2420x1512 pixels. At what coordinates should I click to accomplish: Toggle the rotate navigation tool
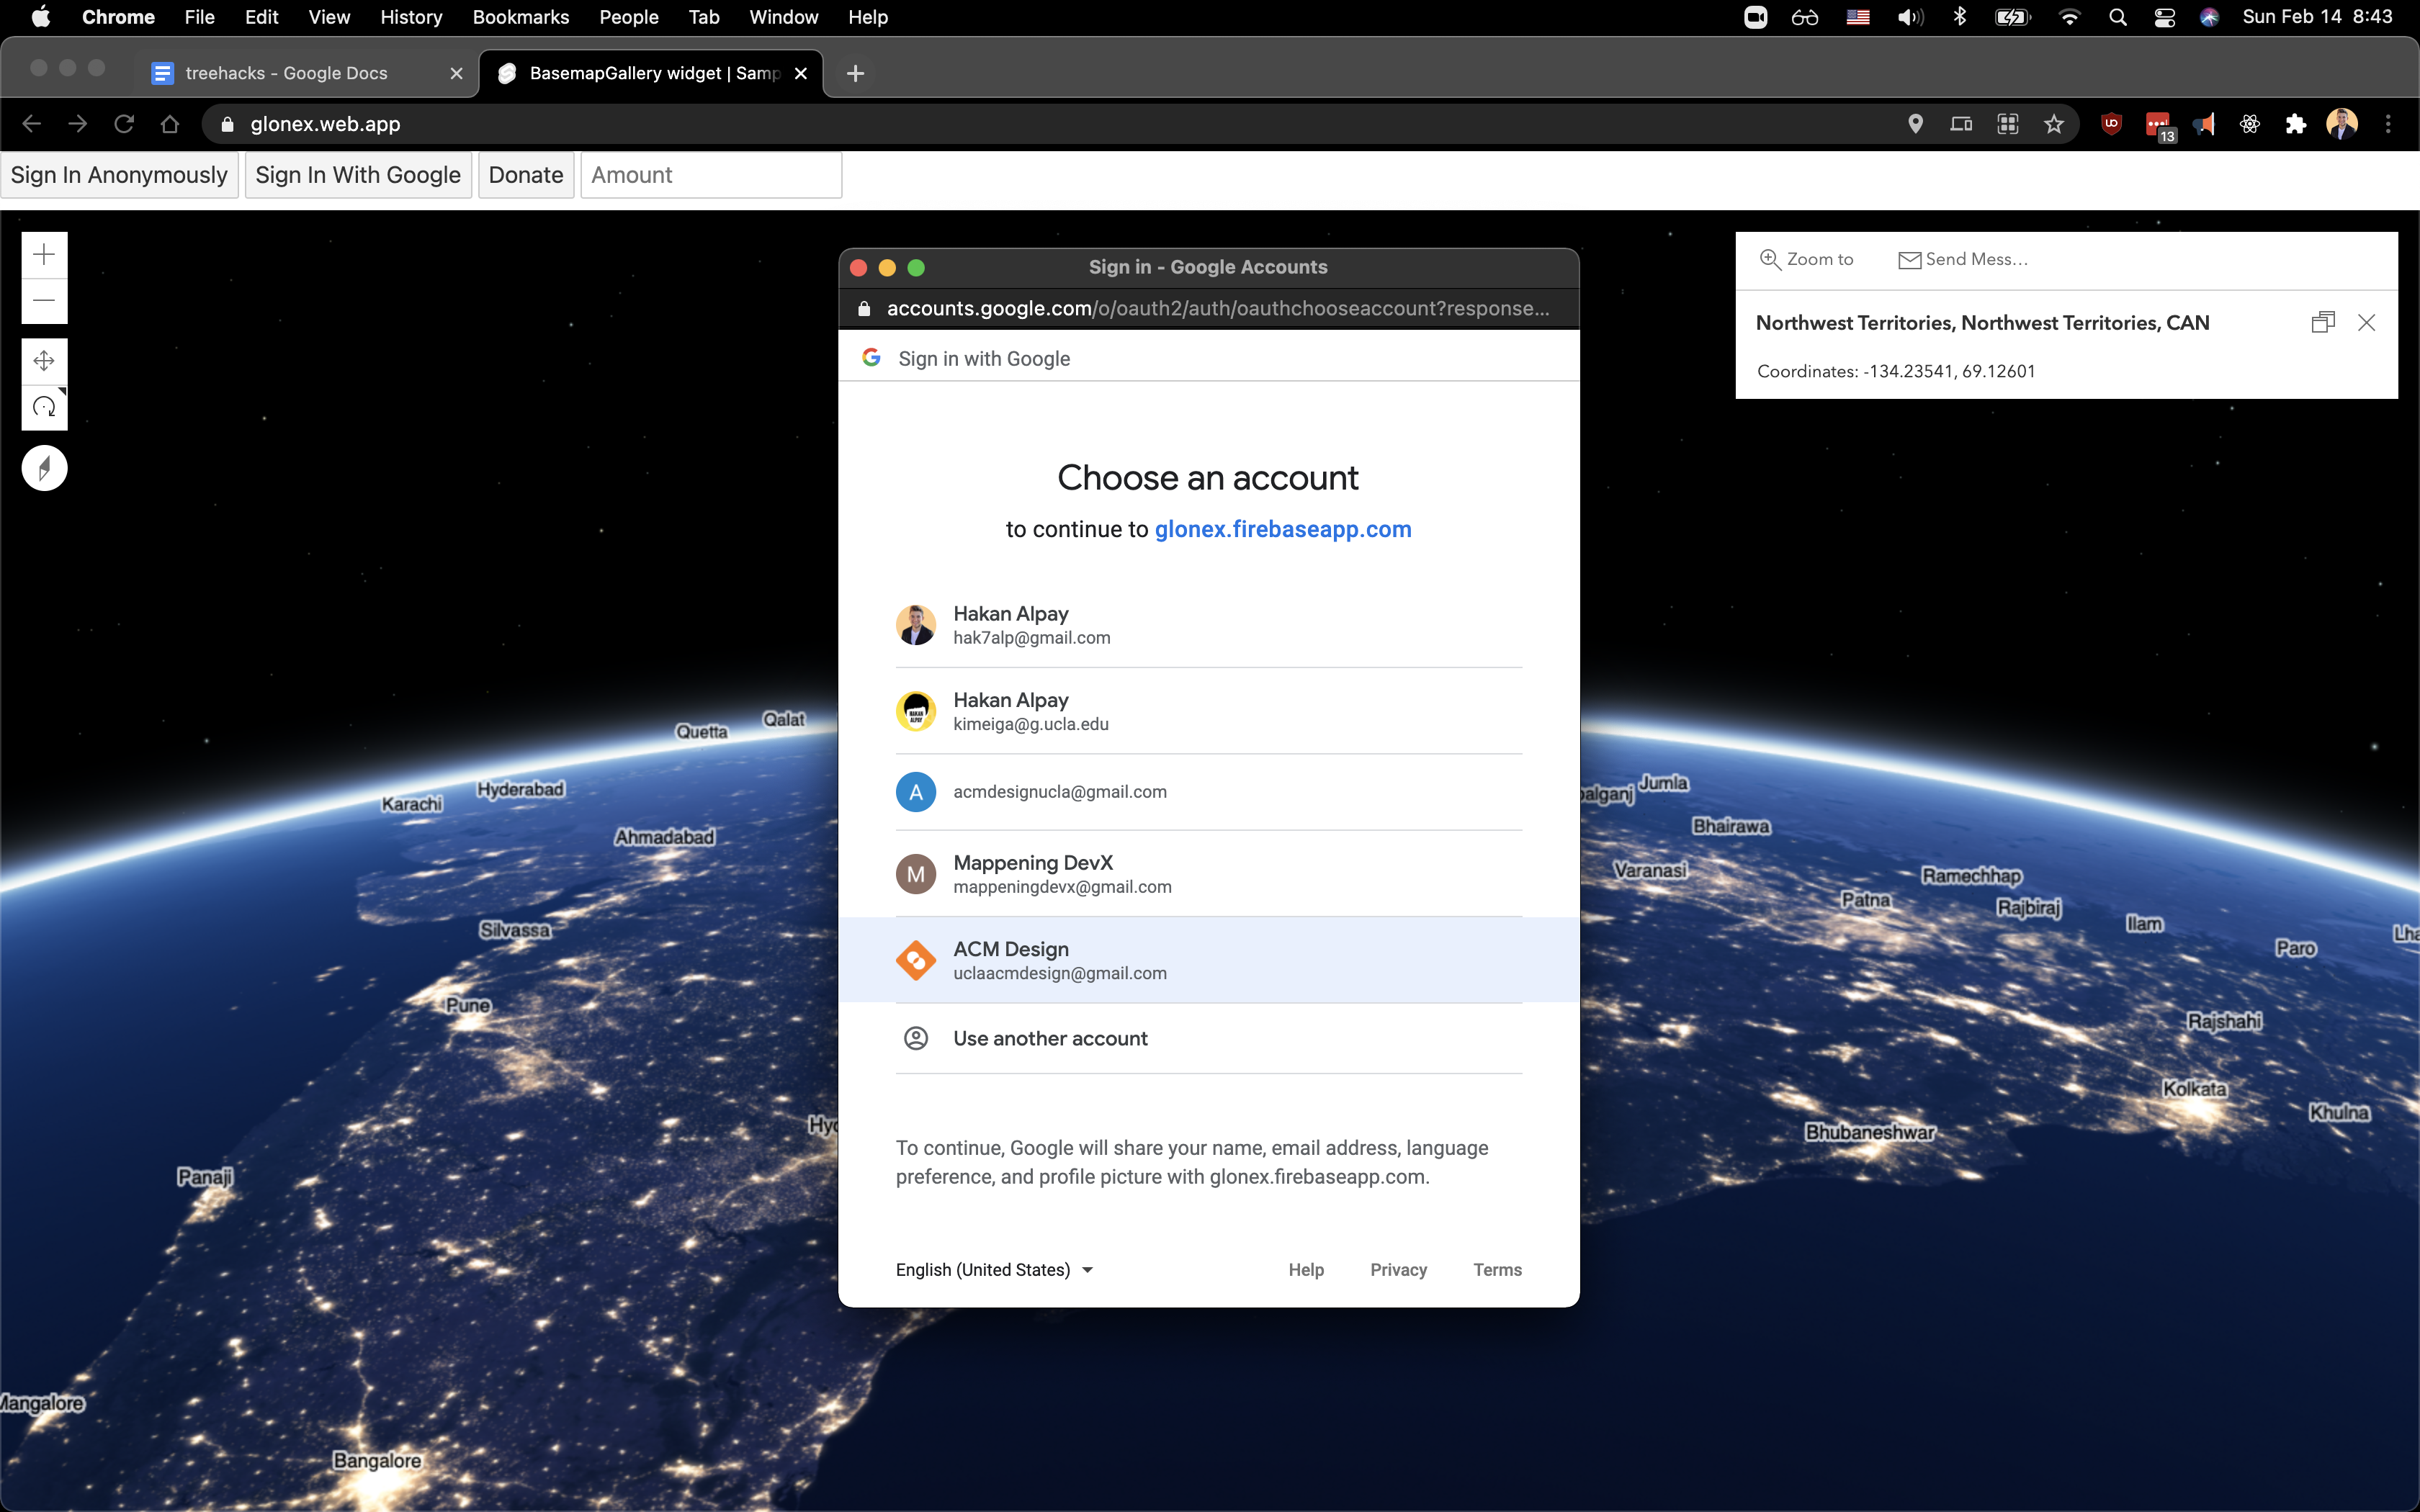pyautogui.click(x=44, y=407)
